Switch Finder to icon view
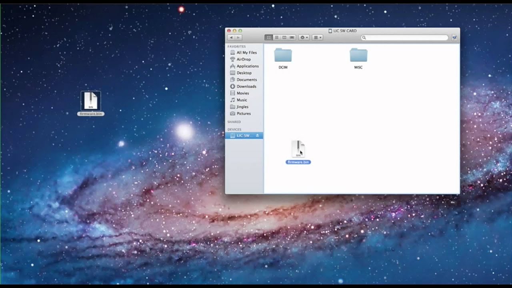This screenshot has height=288, width=512. pos(269,38)
